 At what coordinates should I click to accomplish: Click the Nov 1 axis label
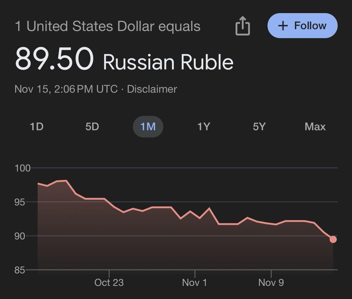pos(194,283)
